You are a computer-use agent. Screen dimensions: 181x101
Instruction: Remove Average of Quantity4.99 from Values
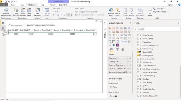coord(130,72)
